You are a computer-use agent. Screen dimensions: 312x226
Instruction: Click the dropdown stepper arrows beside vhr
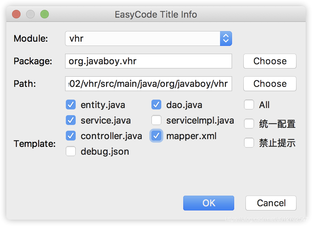point(226,38)
